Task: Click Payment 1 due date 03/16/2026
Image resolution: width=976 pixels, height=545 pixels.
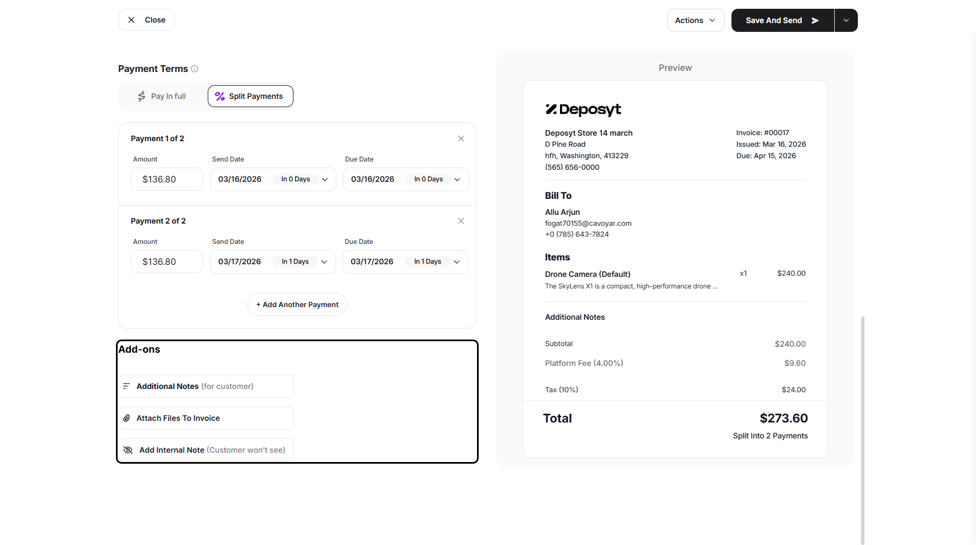Action: (x=373, y=179)
